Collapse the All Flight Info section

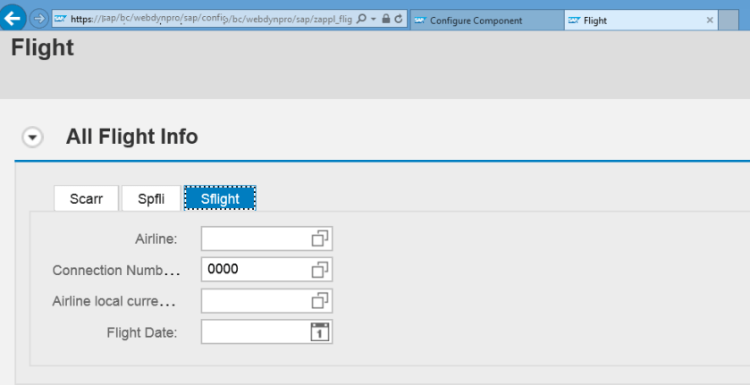(32, 138)
